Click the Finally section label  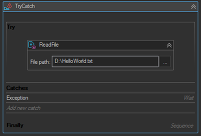tap(15, 125)
